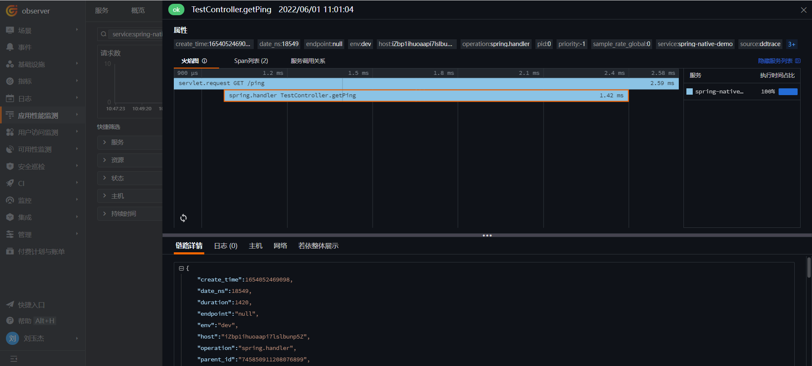Click the operation:spring.handler attribute tag
Image resolution: width=812 pixels, height=366 pixels.
[496, 44]
